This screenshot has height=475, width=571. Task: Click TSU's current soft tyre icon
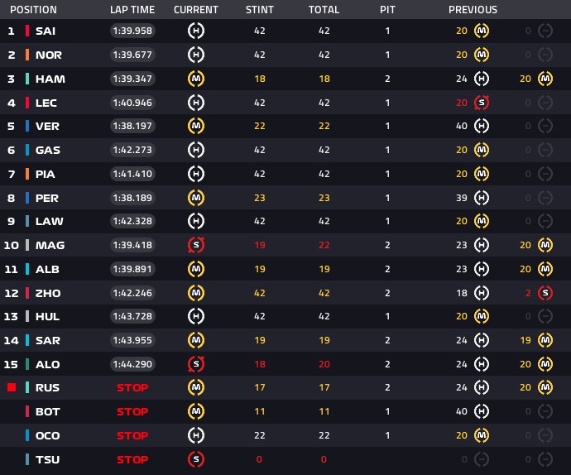tap(196, 459)
